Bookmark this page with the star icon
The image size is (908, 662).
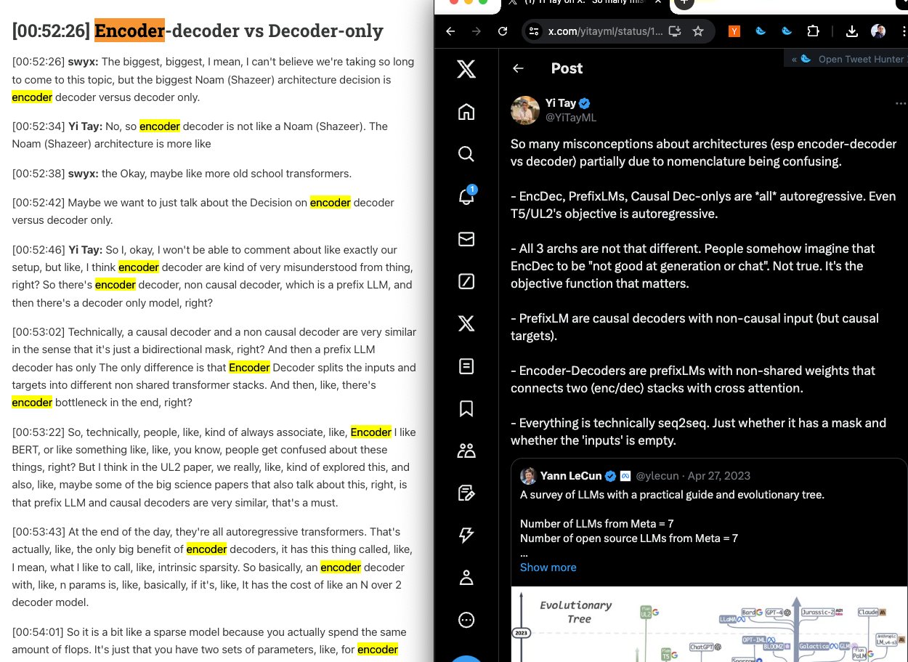coord(698,31)
